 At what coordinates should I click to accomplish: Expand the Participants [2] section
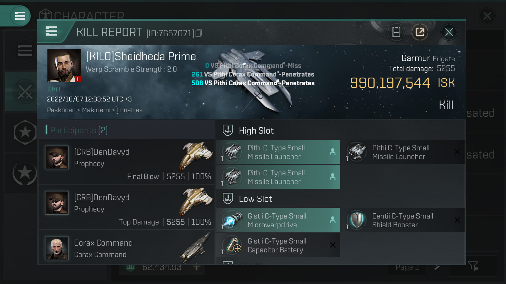79,130
